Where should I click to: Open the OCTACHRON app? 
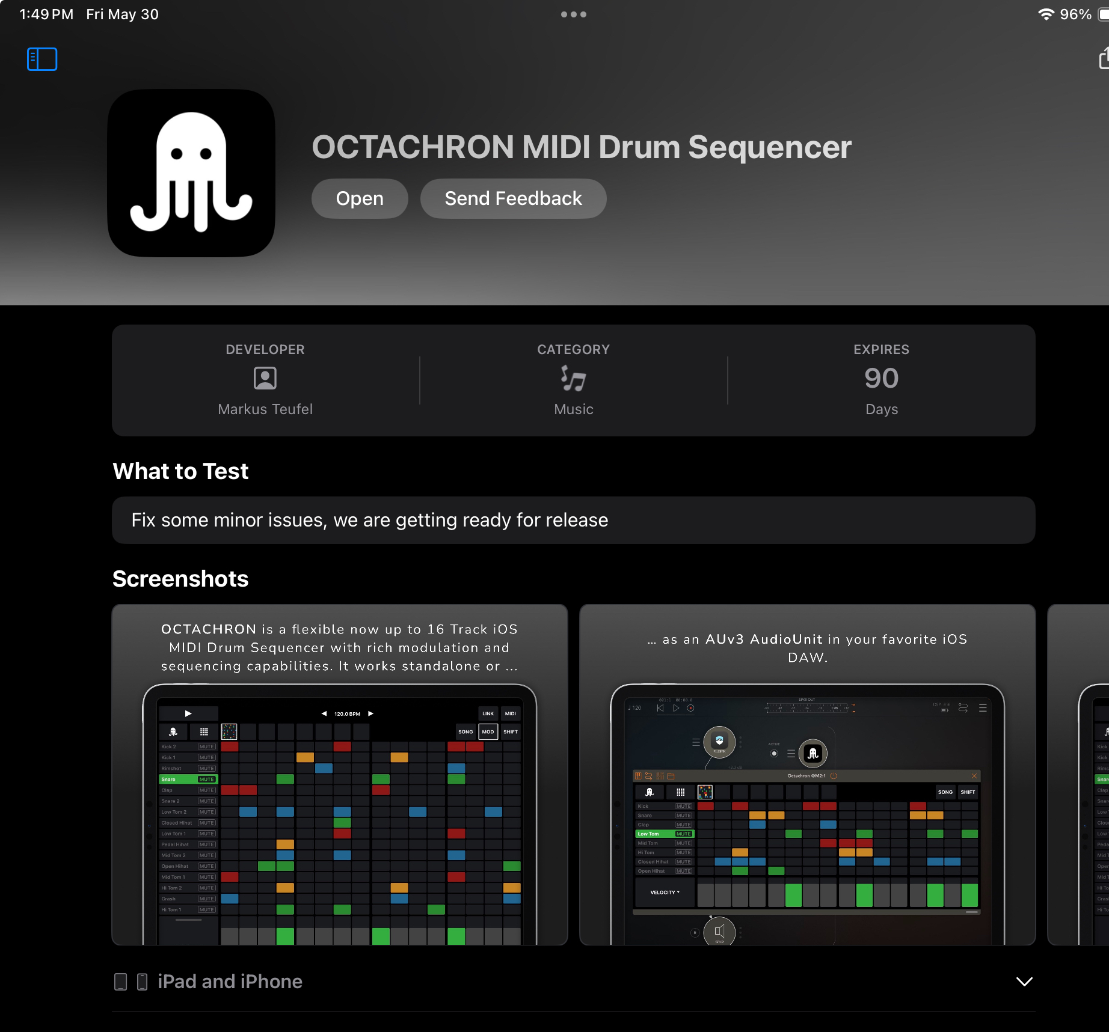click(x=360, y=198)
